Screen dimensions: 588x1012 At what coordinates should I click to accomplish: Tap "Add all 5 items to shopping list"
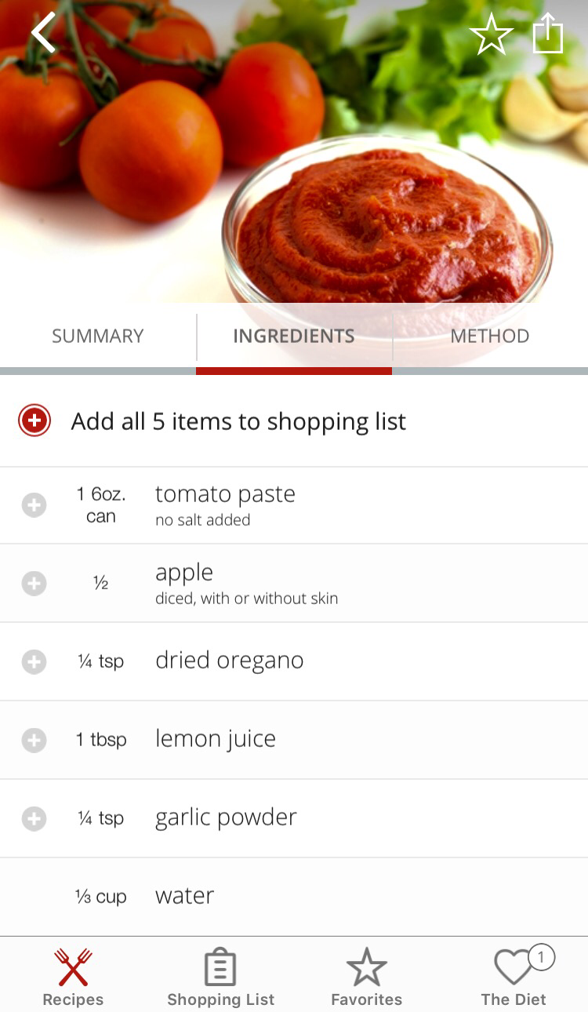click(x=238, y=421)
